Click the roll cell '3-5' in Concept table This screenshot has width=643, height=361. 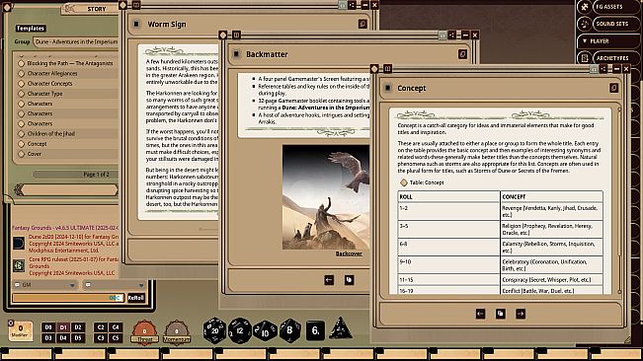point(448,229)
